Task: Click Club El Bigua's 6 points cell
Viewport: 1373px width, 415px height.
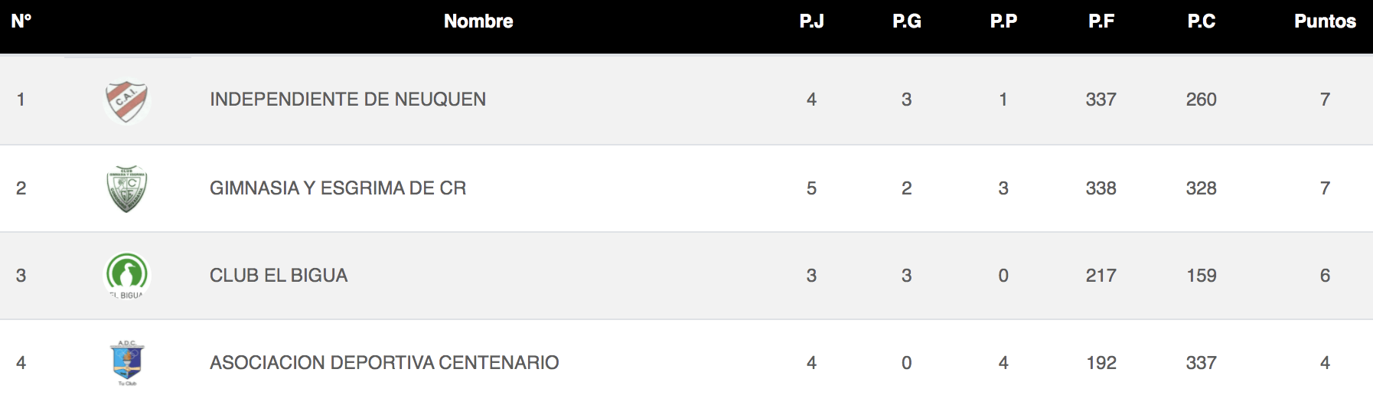Action: pos(1325,276)
